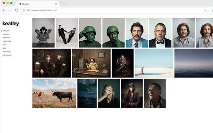The height and width of the screenshot is (133, 213).
Task: Open the man in yellow at desk photo
Action: [x=91, y=63]
